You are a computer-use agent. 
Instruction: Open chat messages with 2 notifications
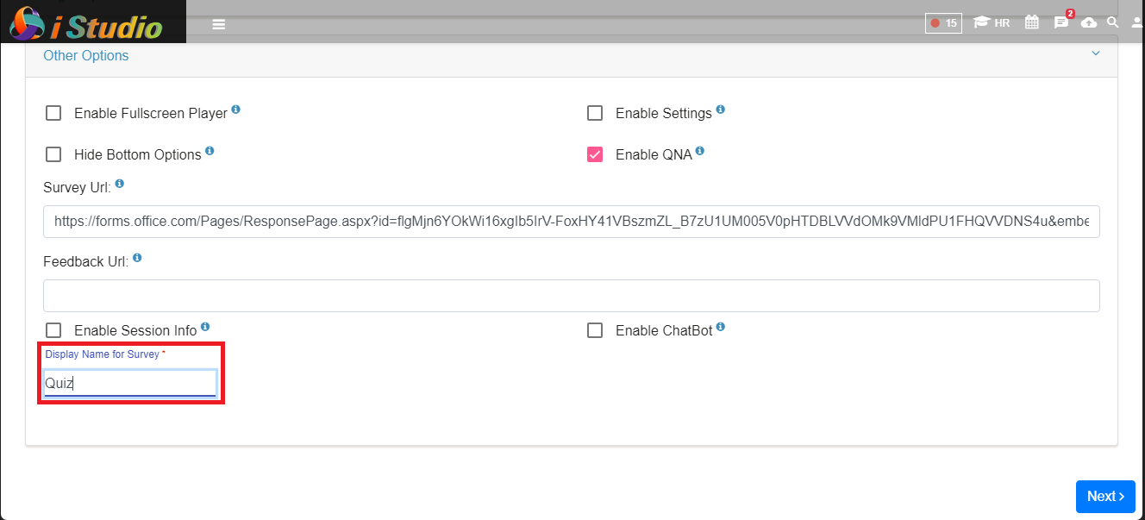tap(1062, 22)
